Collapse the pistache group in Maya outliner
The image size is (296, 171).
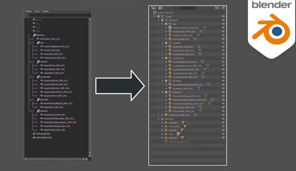pyautogui.click(x=33, y=111)
